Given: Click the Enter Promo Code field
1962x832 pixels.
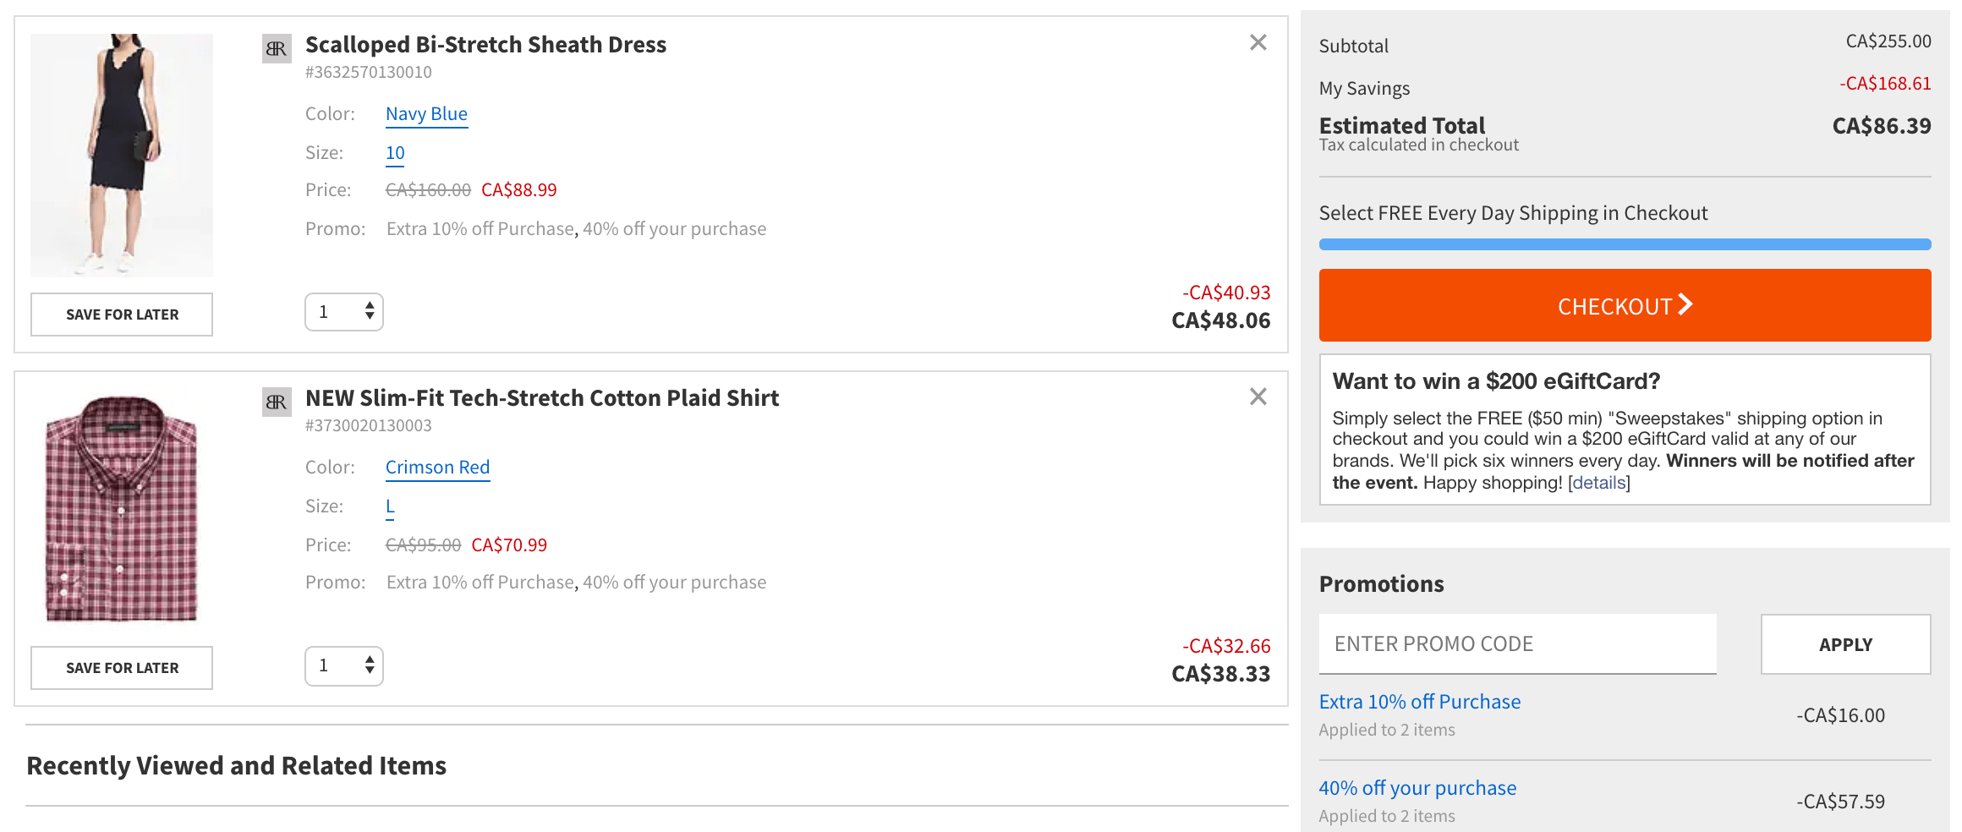Looking at the screenshot, I should [1517, 644].
